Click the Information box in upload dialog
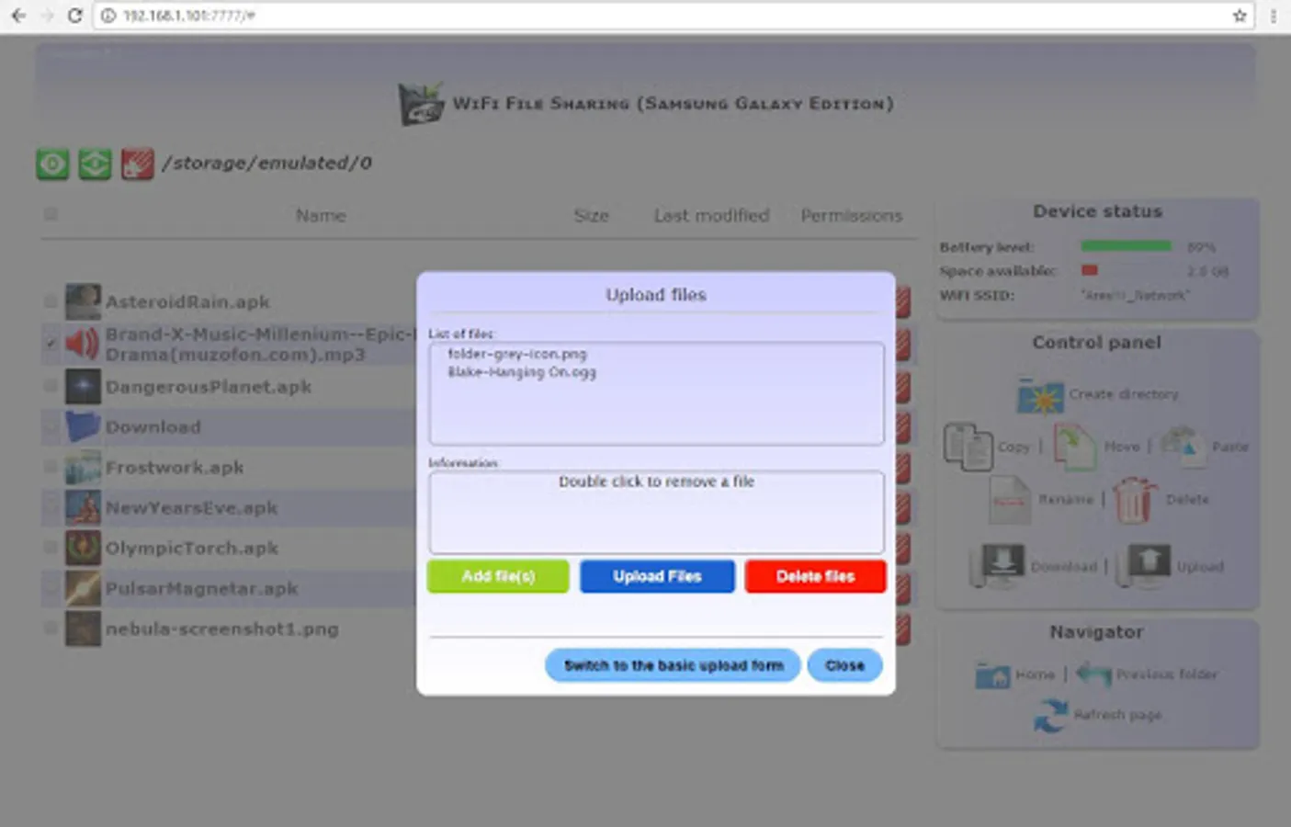The height and width of the screenshot is (827, 1291). [656, 512]
